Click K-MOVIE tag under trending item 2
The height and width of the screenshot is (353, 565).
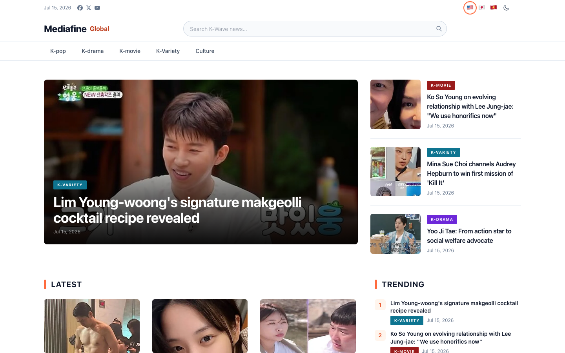(x=405, y=350)
